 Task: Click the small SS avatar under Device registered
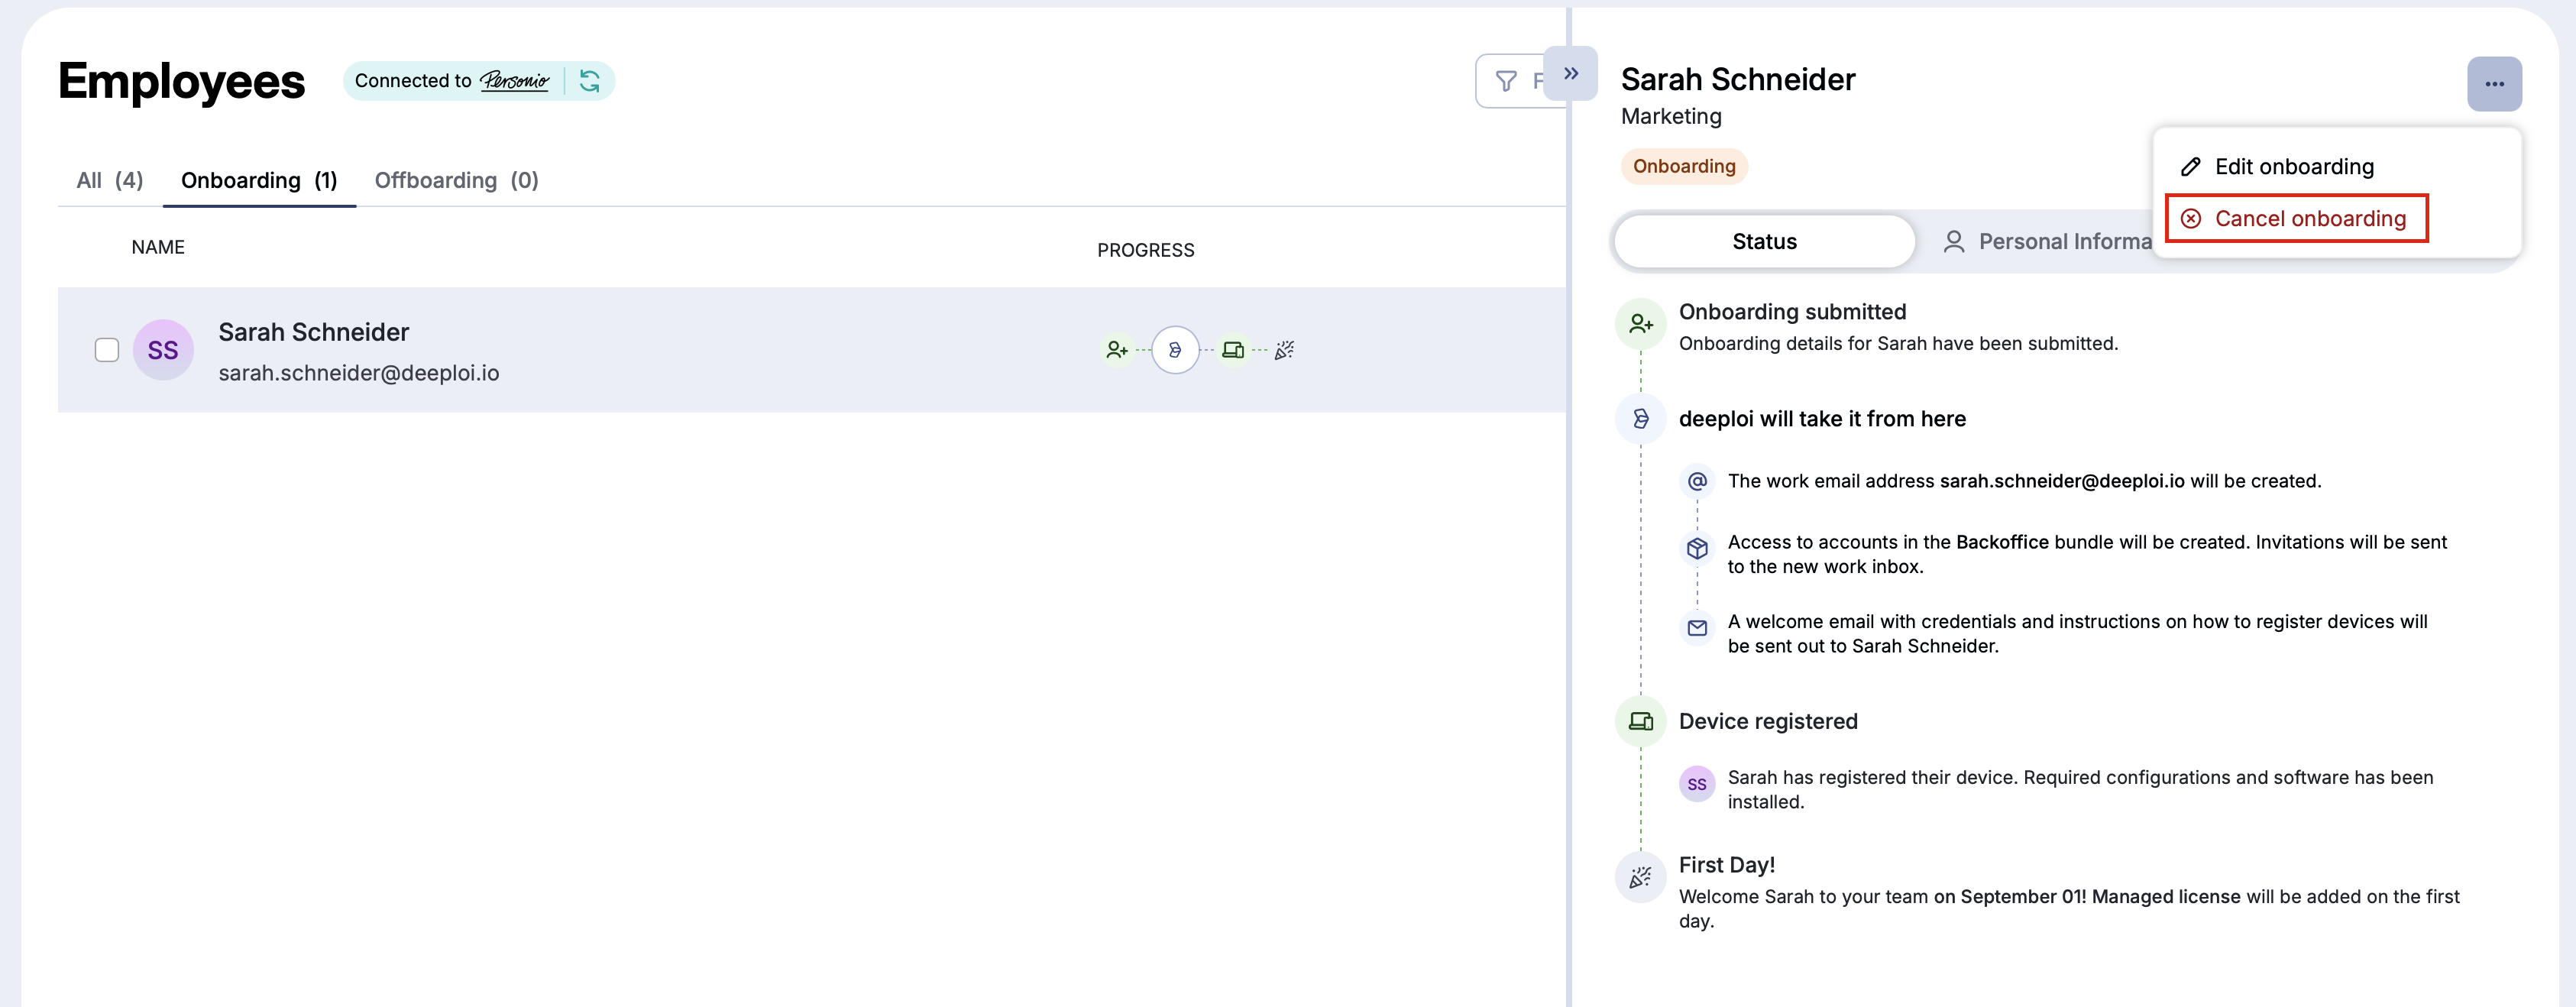coord(1697,785)
